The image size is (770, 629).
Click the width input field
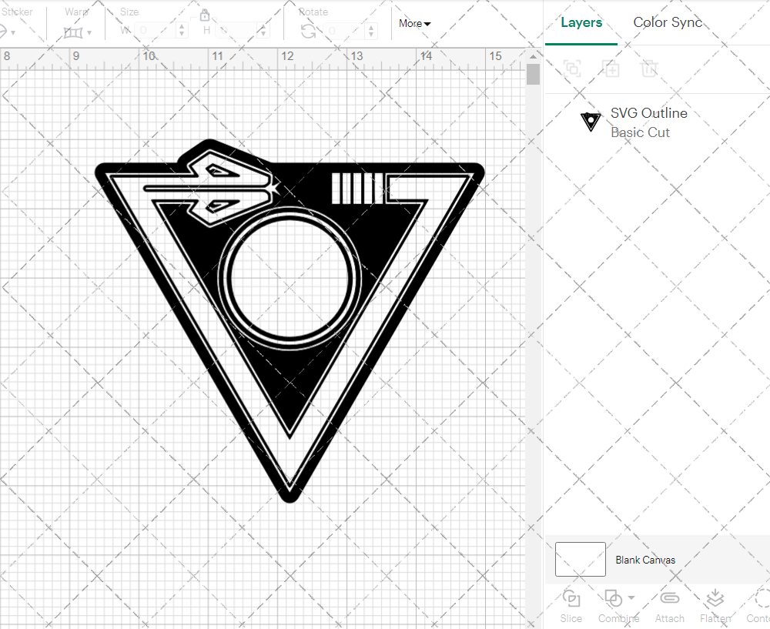tap(159, 29)
